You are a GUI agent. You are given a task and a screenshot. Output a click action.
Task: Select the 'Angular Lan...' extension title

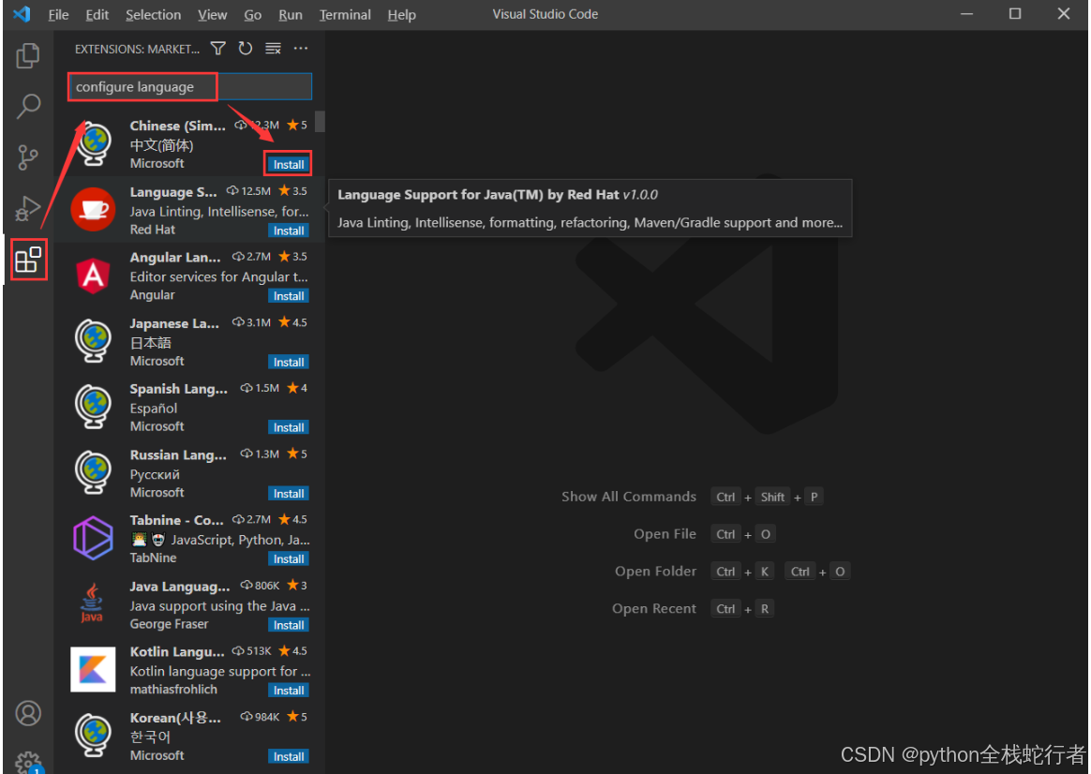[174, 258]
